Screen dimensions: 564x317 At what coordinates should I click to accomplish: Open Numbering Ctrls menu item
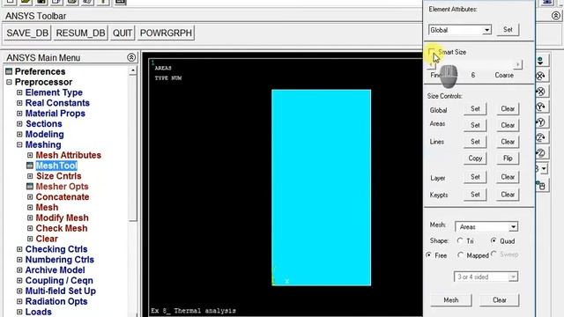[60, 260]
